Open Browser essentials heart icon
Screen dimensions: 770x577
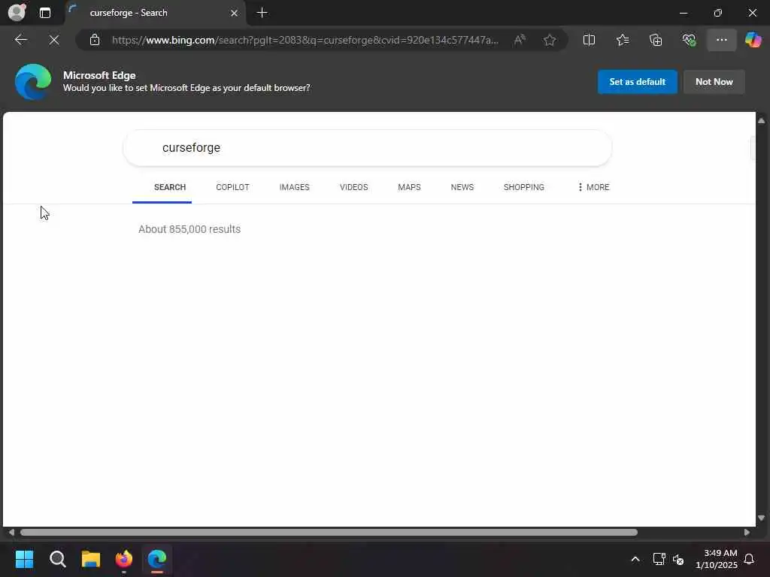pos(689,40)
